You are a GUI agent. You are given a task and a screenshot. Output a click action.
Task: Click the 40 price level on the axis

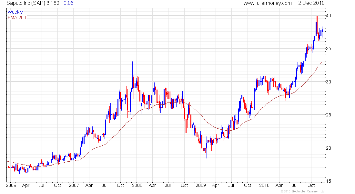[328, 16]
